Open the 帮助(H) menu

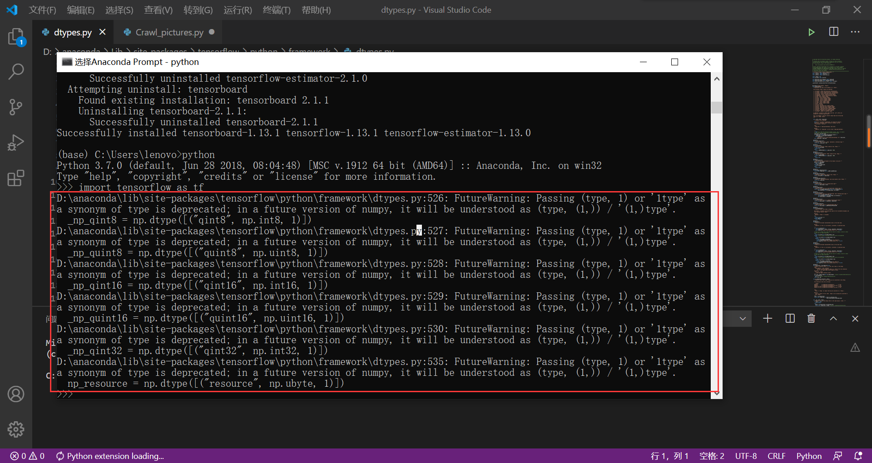pyautogui.click(x=317, y=10)
